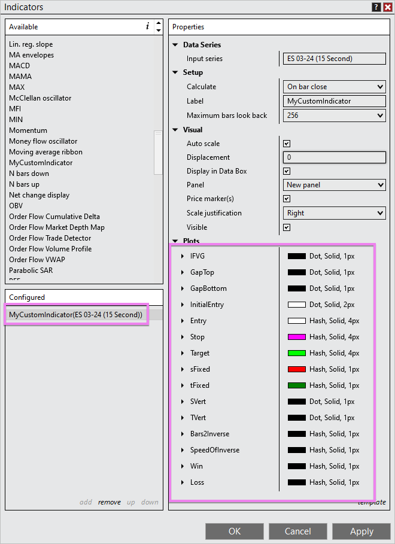This screenshot has width=395, height=544.
Task: Click the up arrow beside Available header
Action: (159, 23)
